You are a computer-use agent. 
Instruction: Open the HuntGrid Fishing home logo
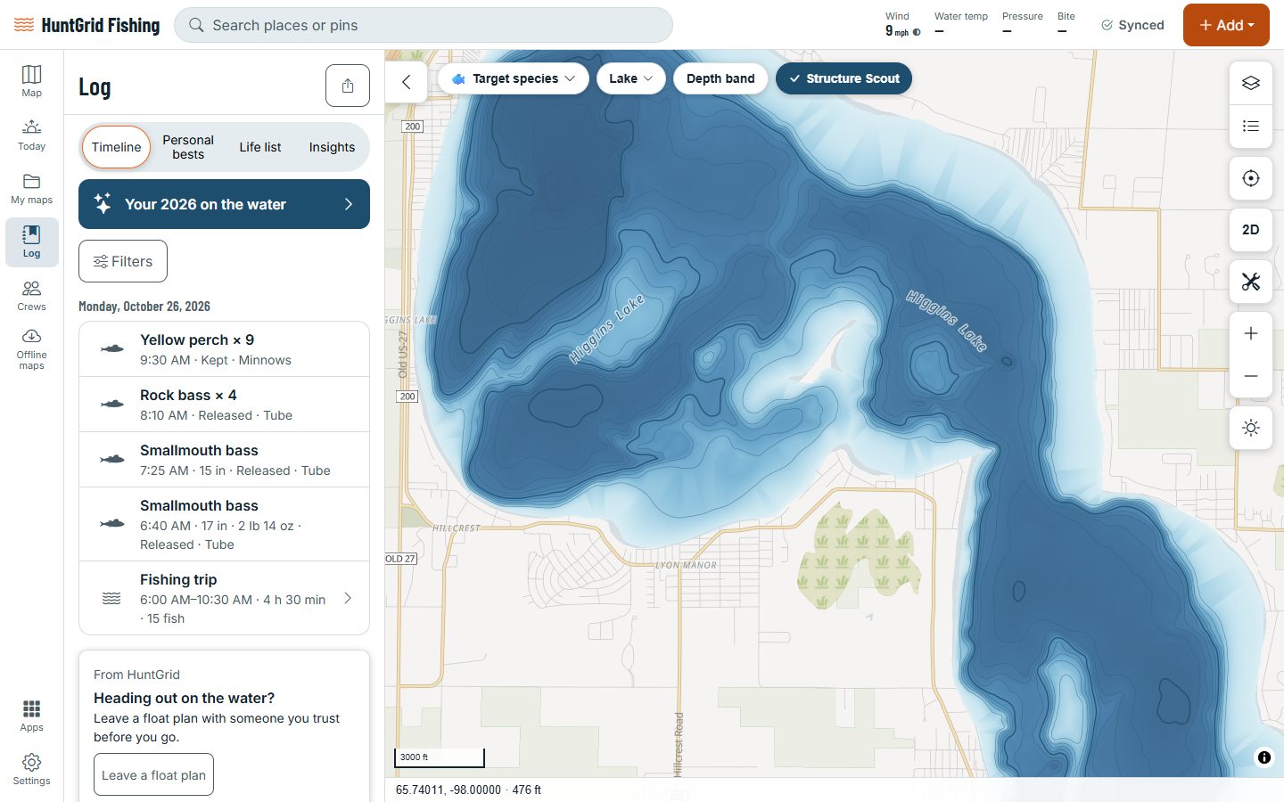tap(87, 25)
